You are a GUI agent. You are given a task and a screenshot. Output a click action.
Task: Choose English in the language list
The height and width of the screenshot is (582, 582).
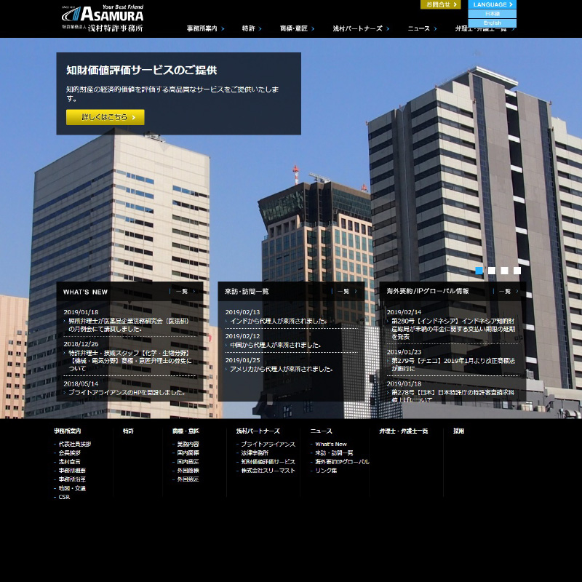(x=492, y=23)
